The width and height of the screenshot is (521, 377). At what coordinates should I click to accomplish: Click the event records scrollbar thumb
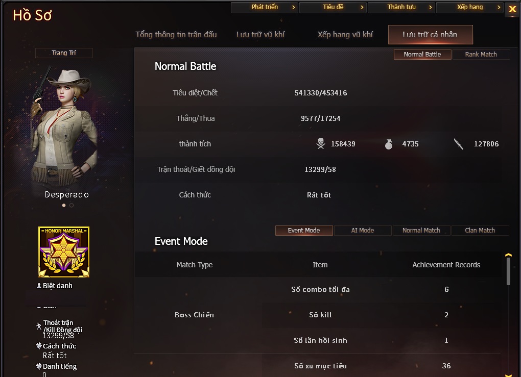point(508,271)
